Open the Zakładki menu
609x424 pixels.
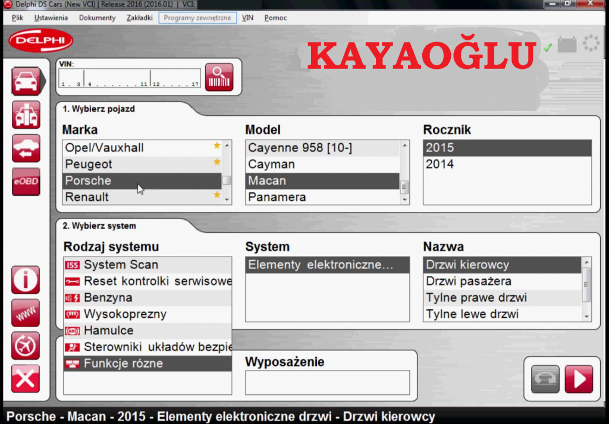point(139,18)
